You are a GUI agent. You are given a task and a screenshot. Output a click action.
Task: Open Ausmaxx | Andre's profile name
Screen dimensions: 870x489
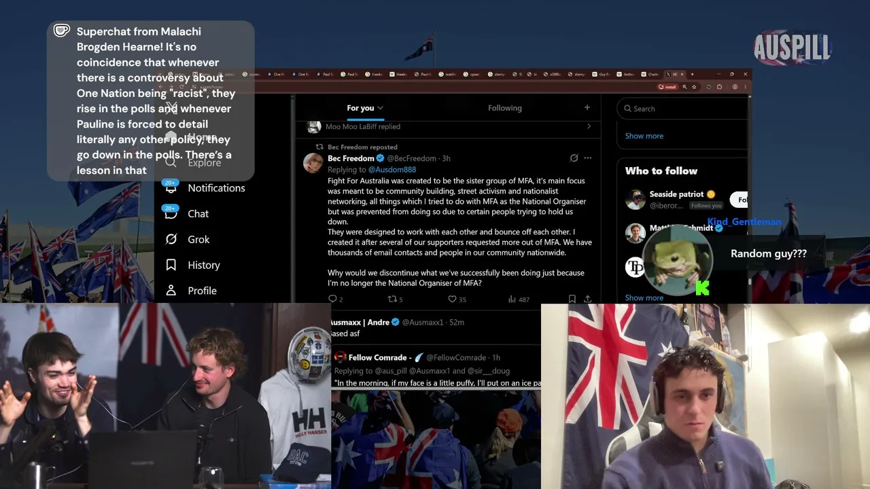(360, 322)
